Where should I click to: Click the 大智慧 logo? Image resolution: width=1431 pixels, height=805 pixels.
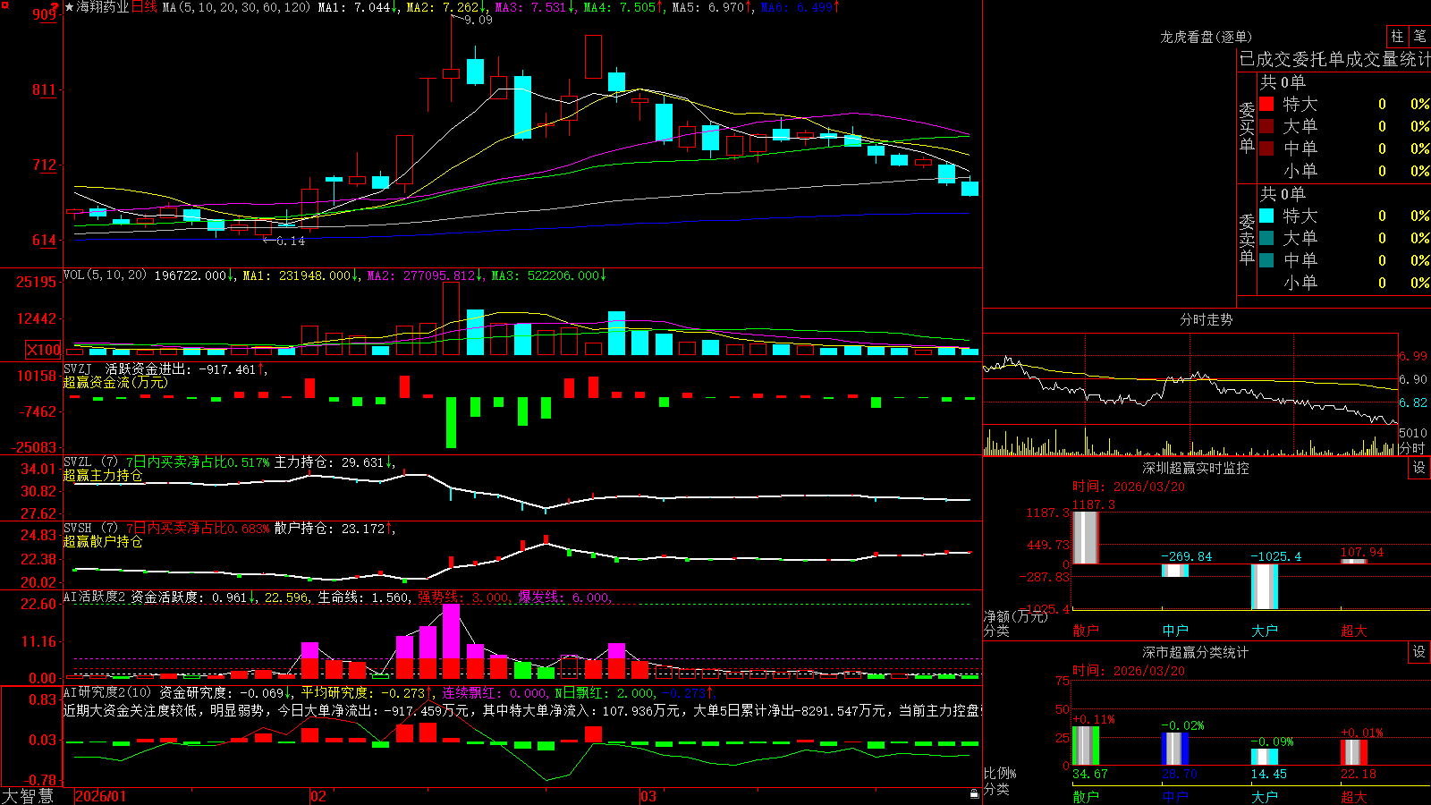(28, 795)
